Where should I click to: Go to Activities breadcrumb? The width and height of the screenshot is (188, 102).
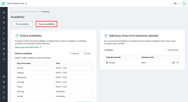pyautogui.click(x=19, y=11)
